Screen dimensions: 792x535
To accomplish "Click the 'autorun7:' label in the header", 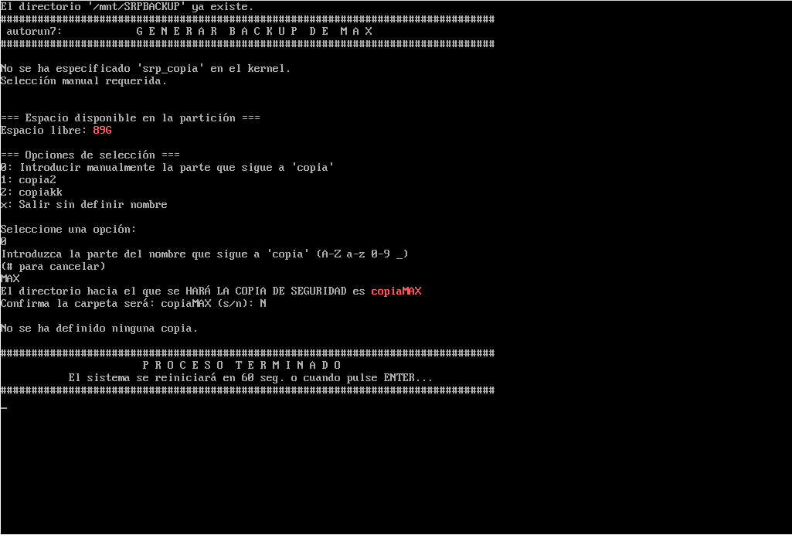I will pyautogui.click(x=34, y=32).
